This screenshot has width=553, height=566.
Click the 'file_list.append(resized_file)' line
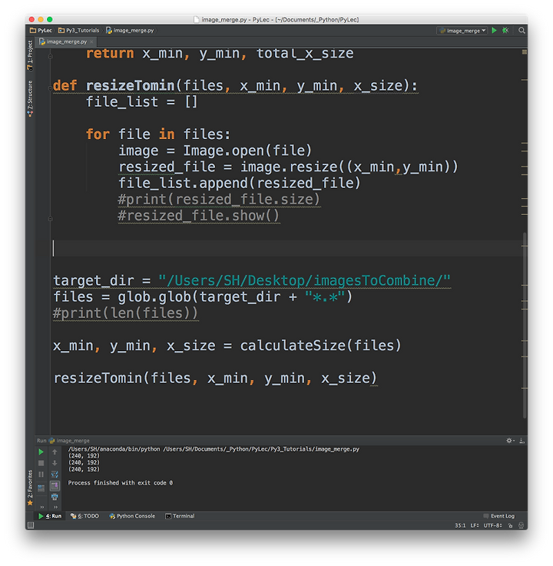240,183
